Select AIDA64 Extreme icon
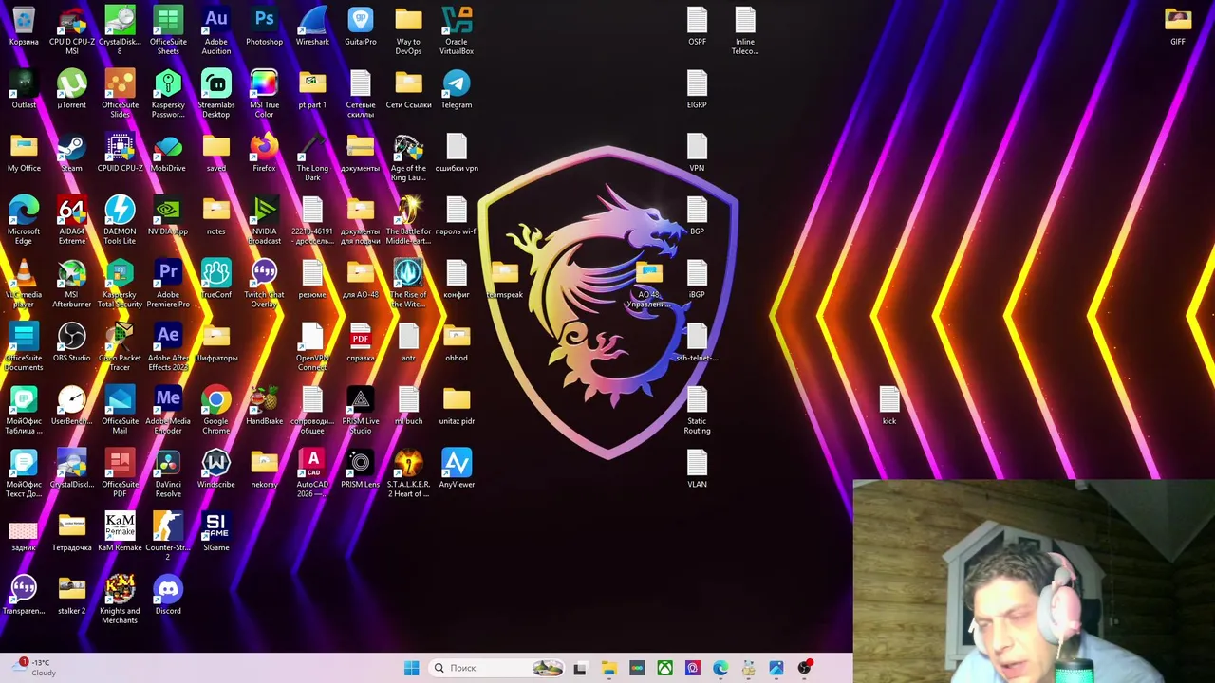Screen dimensions: 1215x683 [72, 219]
